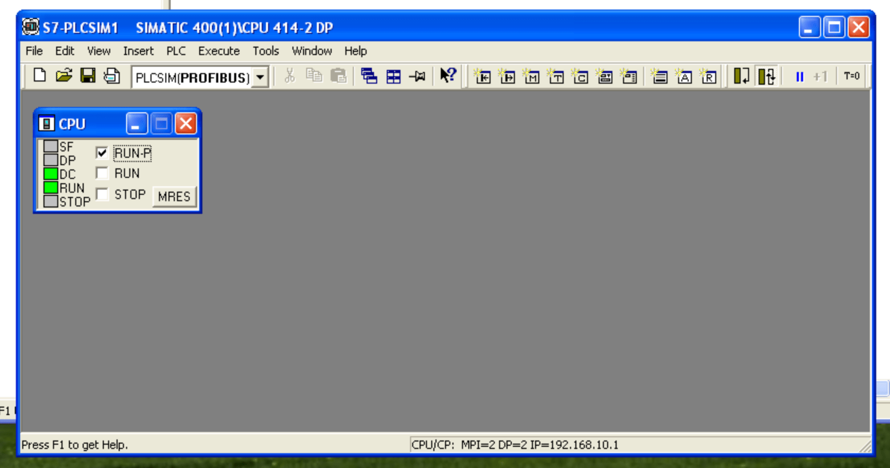Open the PLC menu
Screen dimensions: 890x468
pos(176,51)
